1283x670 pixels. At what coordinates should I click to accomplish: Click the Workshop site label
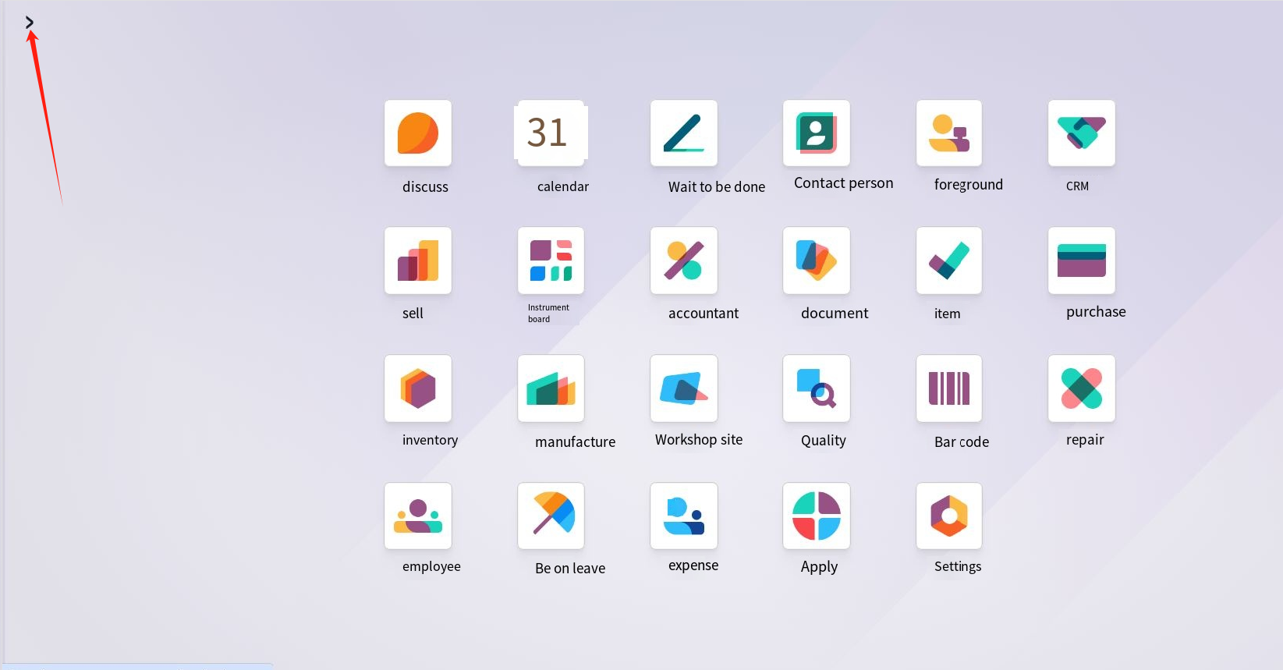[699, 440]
